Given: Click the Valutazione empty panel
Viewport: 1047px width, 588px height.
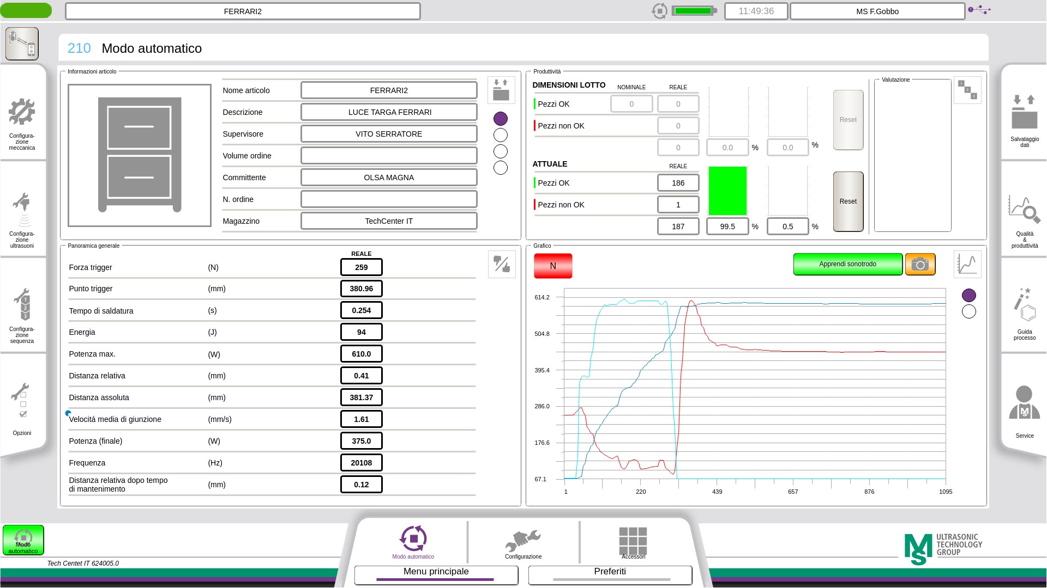Looking at the screenshot, I should coord(913,156).
